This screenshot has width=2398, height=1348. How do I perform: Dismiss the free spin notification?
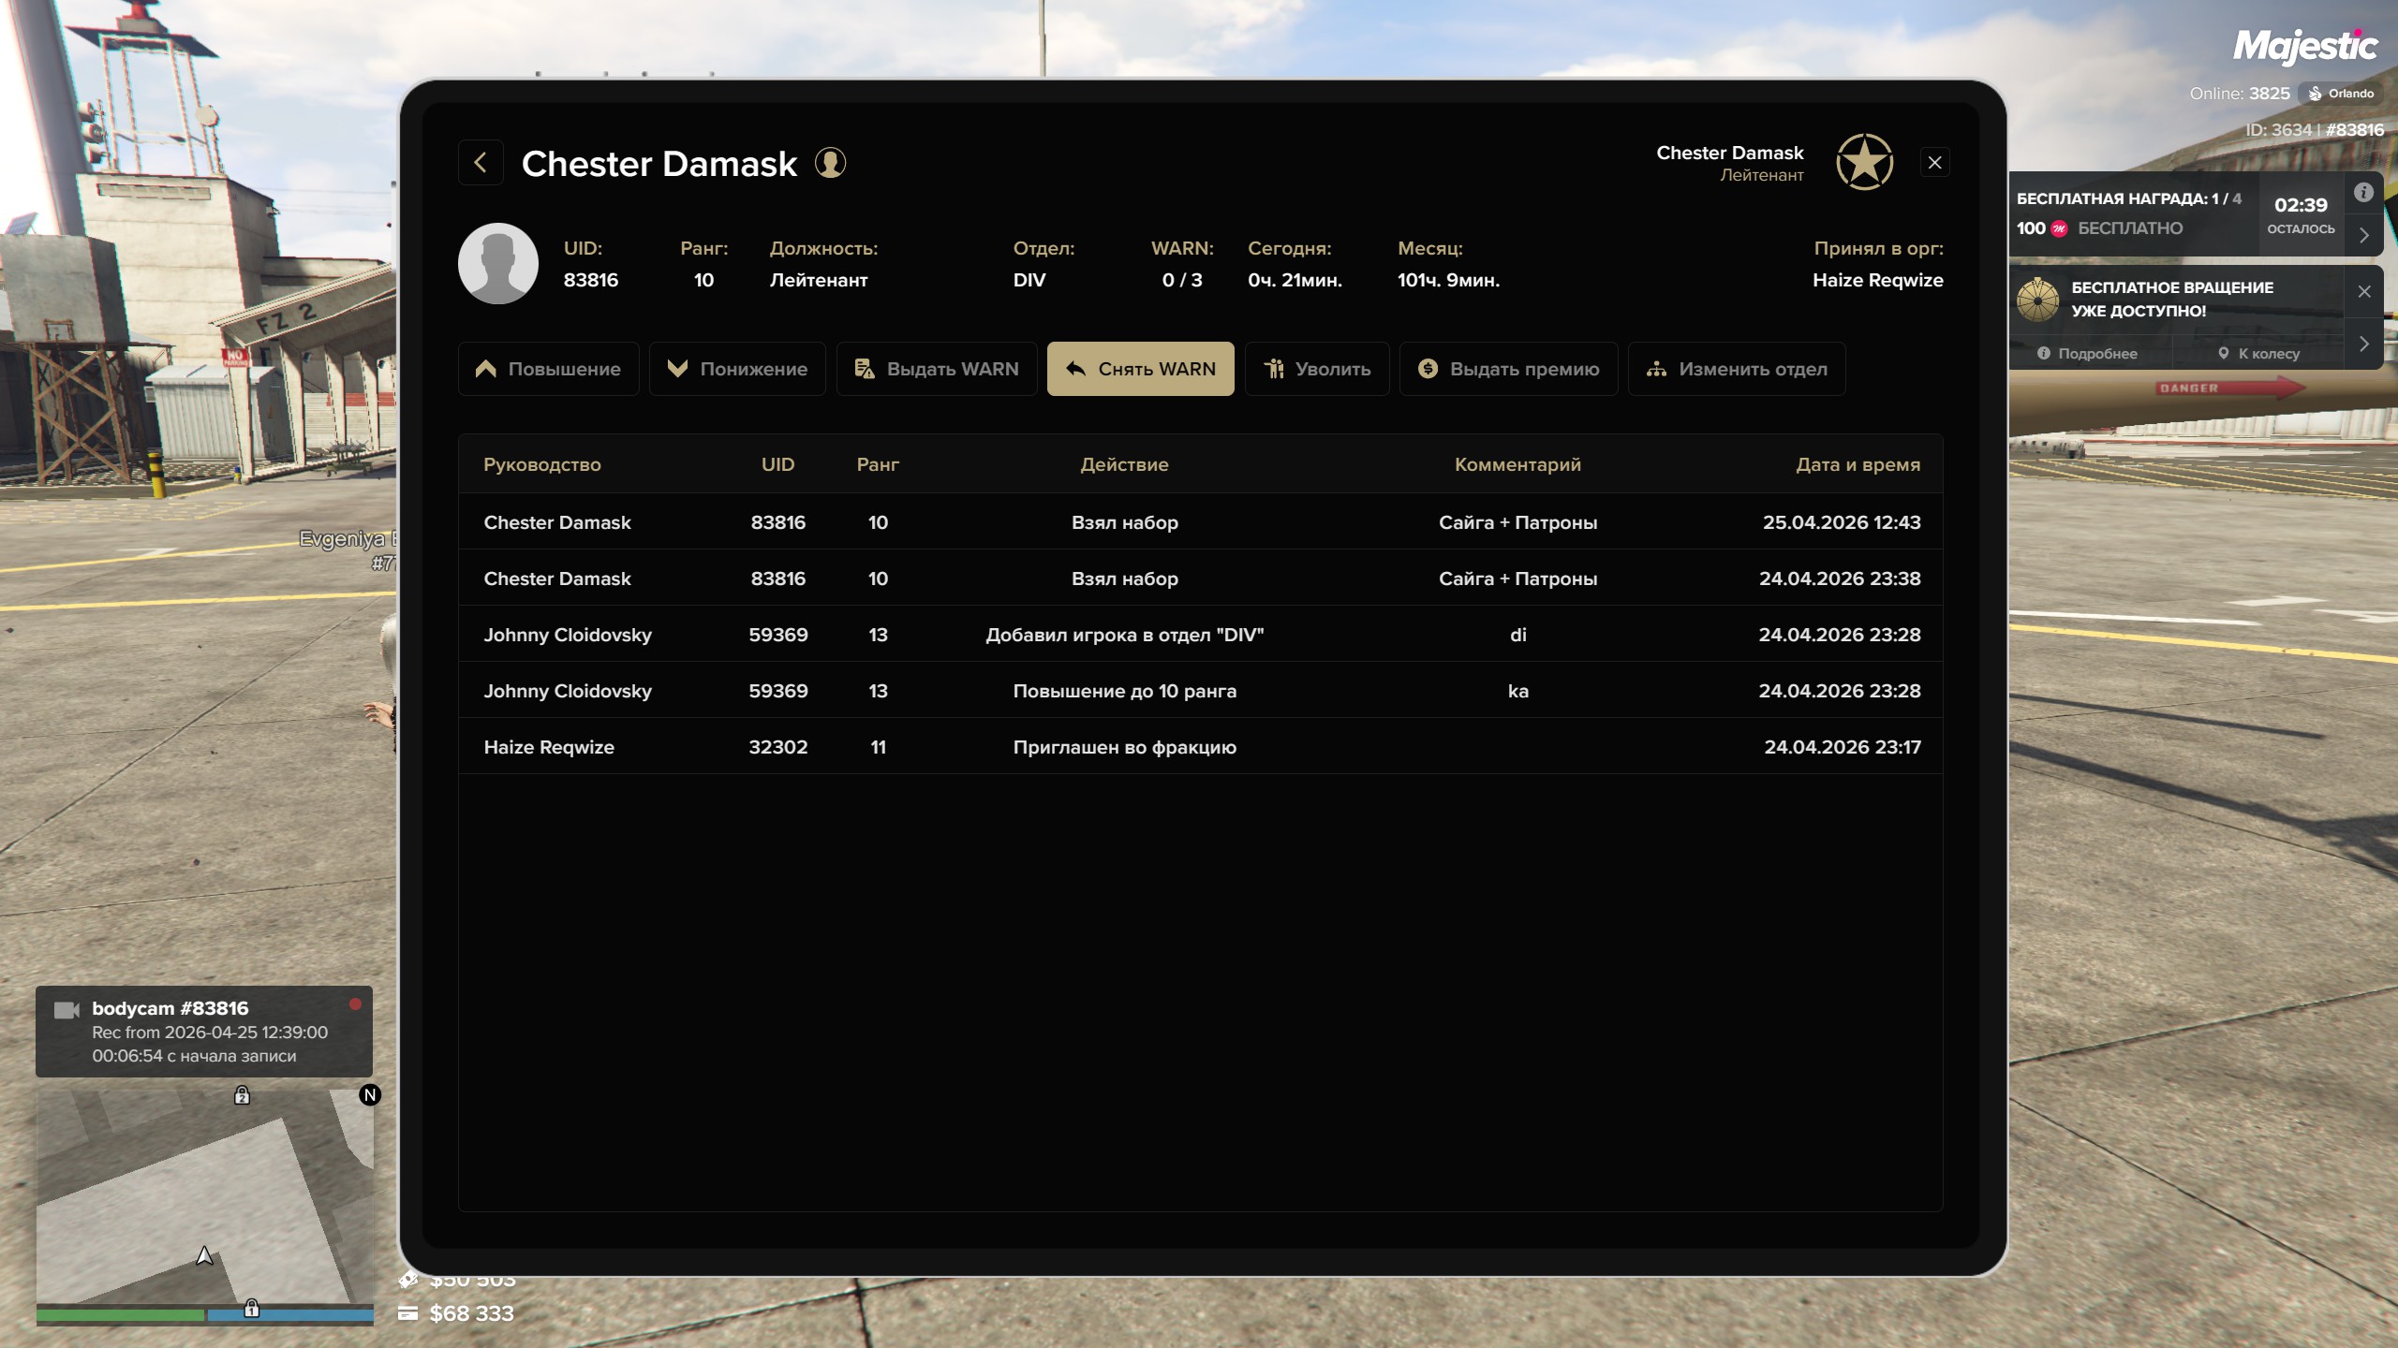[2364, 292]
